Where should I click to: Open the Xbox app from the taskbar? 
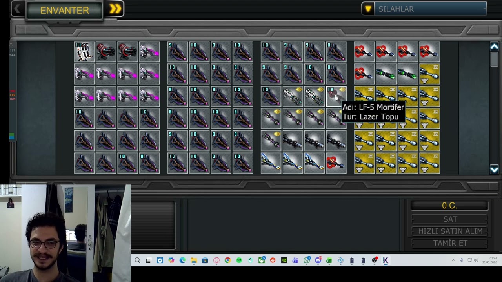coord(262,260)
